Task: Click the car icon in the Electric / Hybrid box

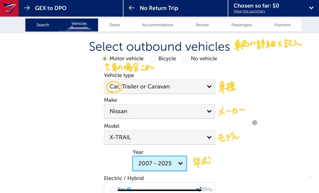Action: pos(207,189)
